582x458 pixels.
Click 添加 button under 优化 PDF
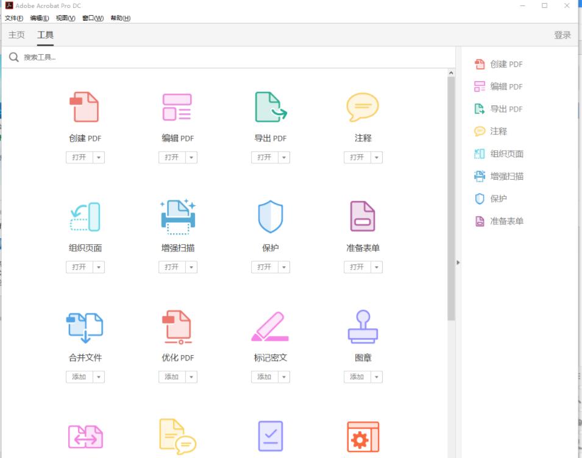[x=172, y=377]
